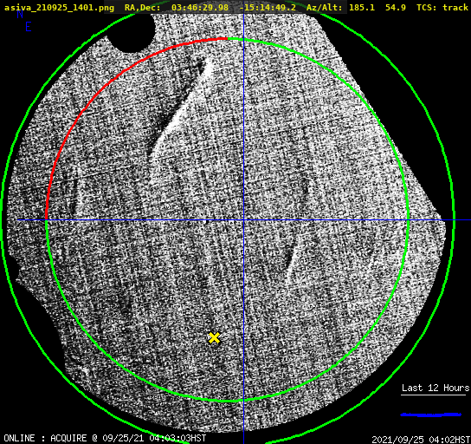Click the crosshair center intersection
This screenshot has width=471, height=444.
243,220
